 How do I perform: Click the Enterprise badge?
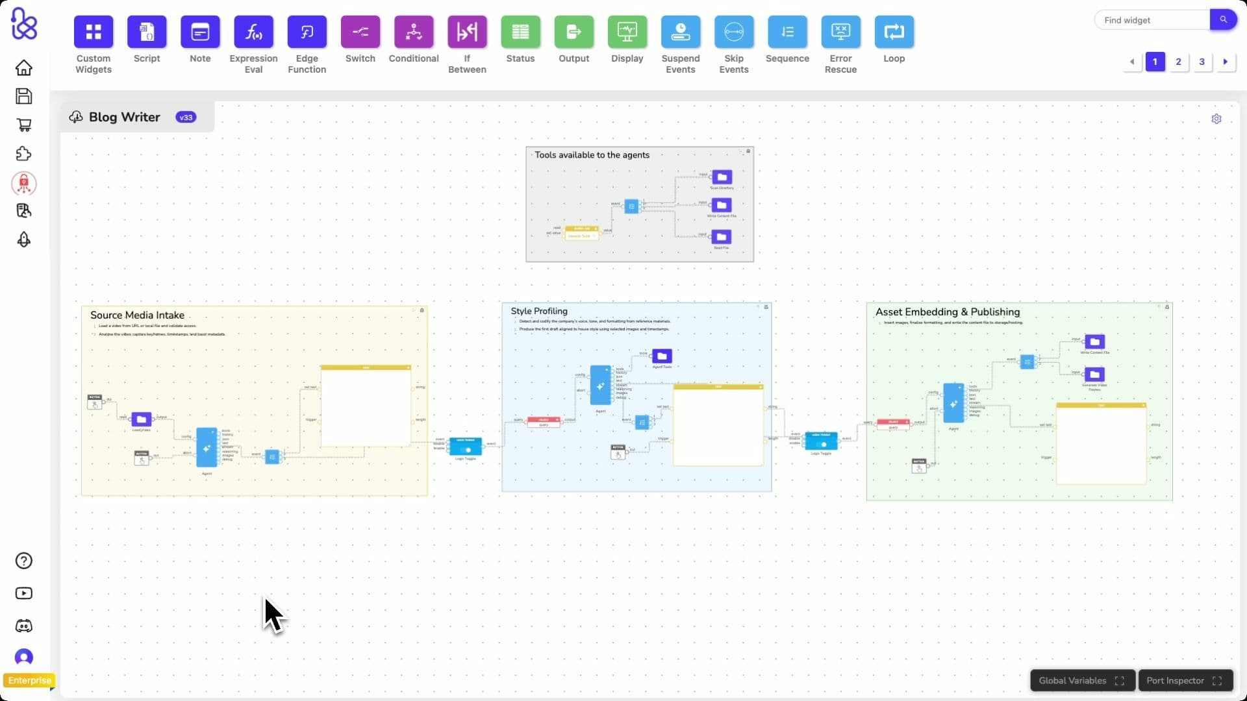click(29, 680)
